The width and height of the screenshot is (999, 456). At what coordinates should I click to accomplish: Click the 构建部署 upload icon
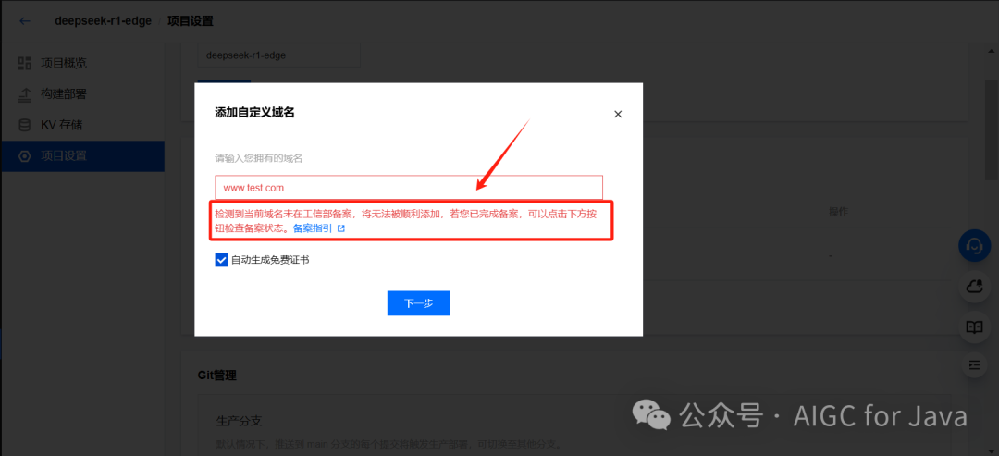25,94
